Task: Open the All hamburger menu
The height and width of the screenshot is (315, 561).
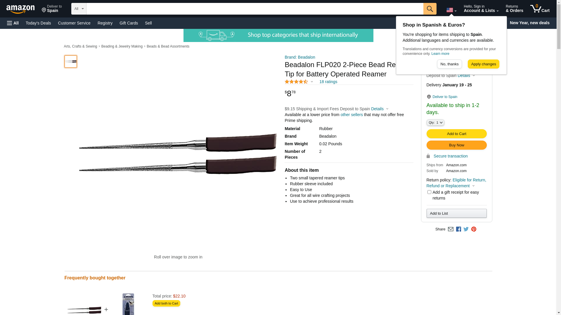Action: pyautogui.click(x=13, y=23)
